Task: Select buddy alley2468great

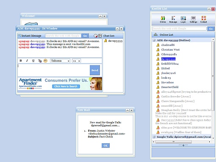Action: pos(186,92)
